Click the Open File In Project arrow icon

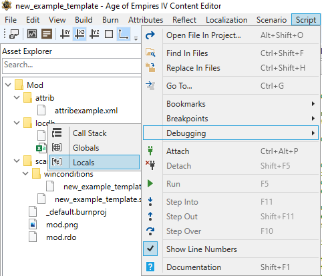pyautogui.click(x=150, y=35)
